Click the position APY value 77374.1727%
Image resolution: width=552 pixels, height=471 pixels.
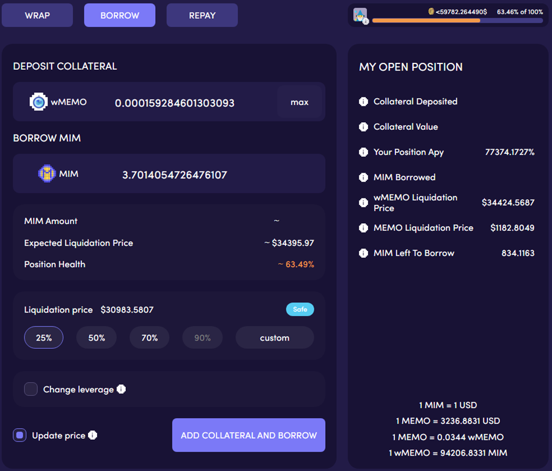510,152
